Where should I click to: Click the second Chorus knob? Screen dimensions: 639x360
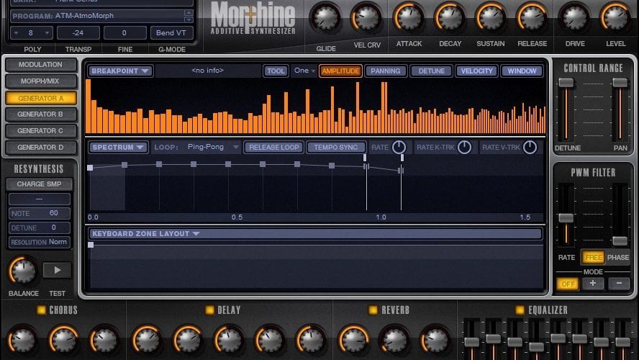pyautogui.click(x=63, y=339)
